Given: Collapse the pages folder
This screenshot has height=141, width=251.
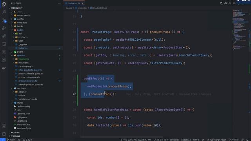Looking at the screenshot, I should pyautogui.click(x=20, y=30).
